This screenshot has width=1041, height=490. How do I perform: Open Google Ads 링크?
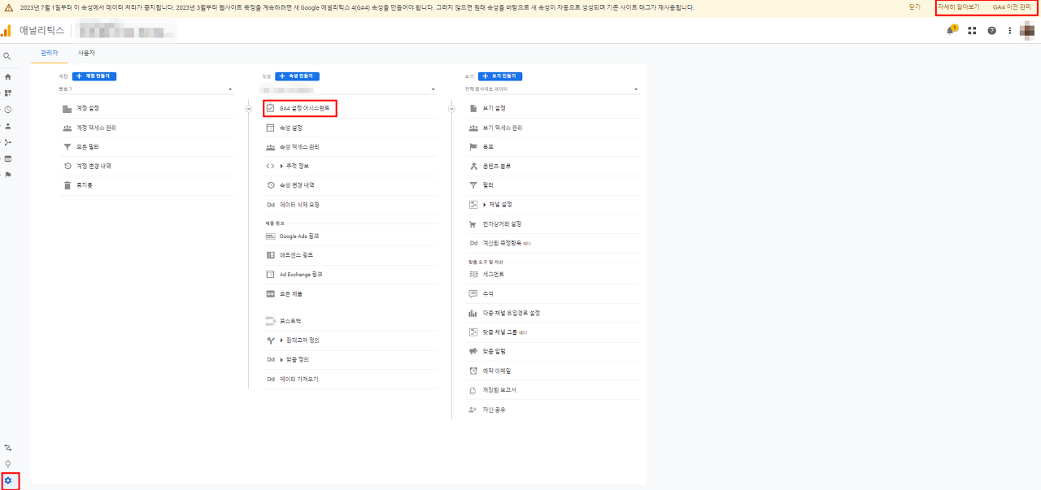pos(298,236)
